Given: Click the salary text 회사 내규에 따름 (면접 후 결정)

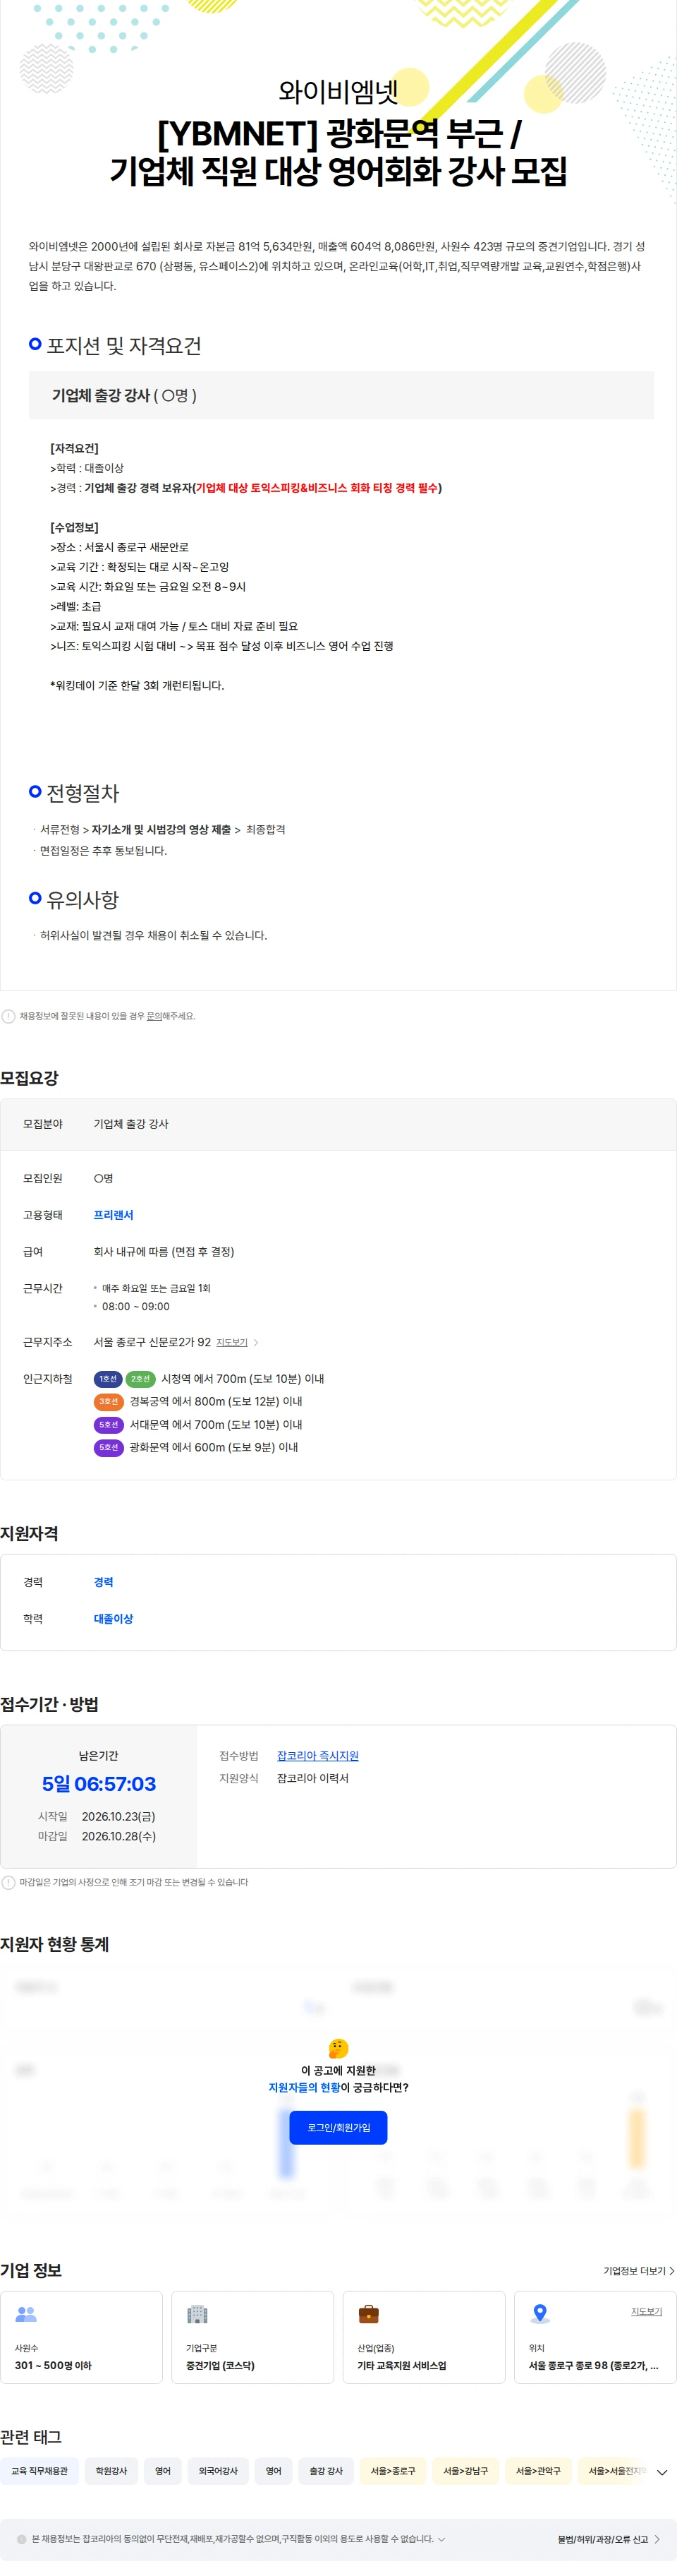Looking at the screenshot, I should (164, 1252).
